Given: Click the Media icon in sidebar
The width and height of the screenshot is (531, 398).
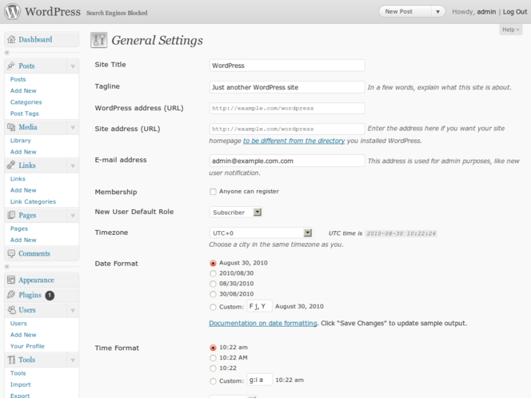Looking at the screenshot, I should [10, 127].
